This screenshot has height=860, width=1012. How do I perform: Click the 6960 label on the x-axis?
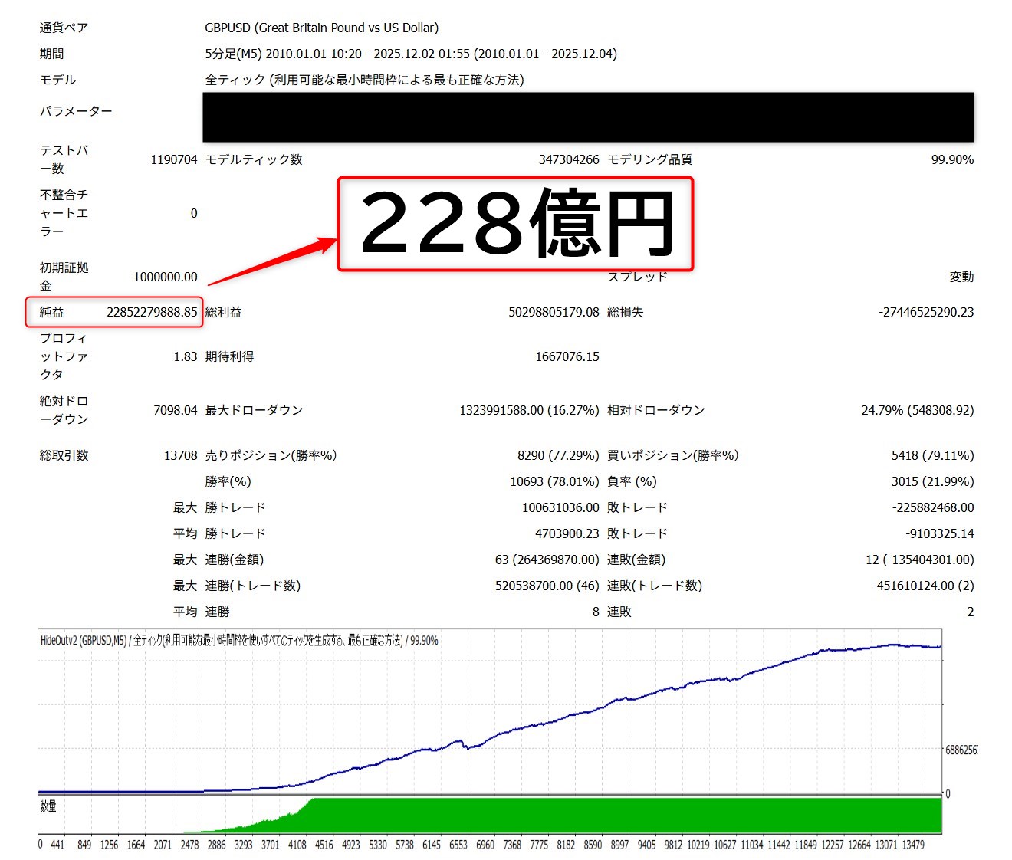pos(485,845)
